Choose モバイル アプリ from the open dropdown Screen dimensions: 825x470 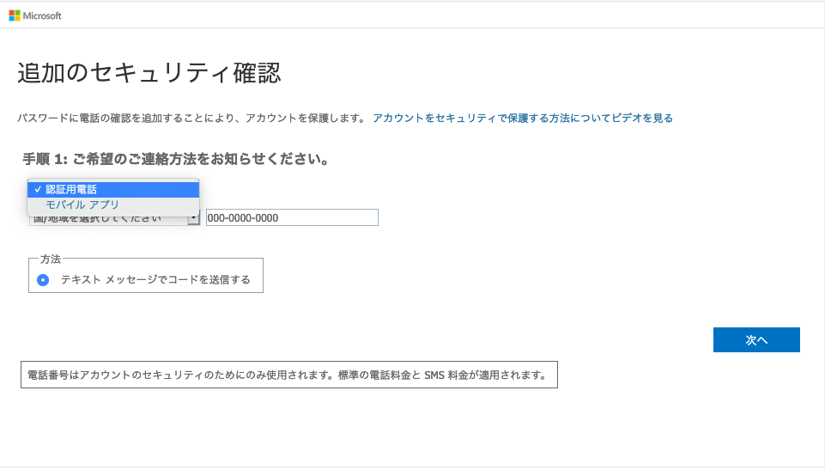click(x=82, y=204)
